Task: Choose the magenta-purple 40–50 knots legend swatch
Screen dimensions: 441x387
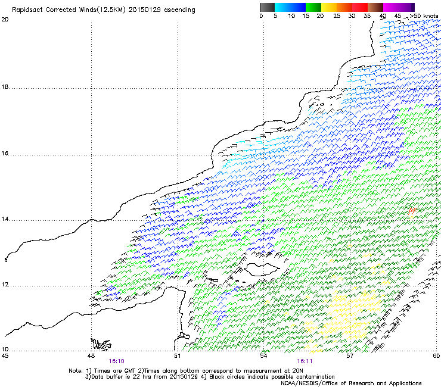Action: [399, 7]
